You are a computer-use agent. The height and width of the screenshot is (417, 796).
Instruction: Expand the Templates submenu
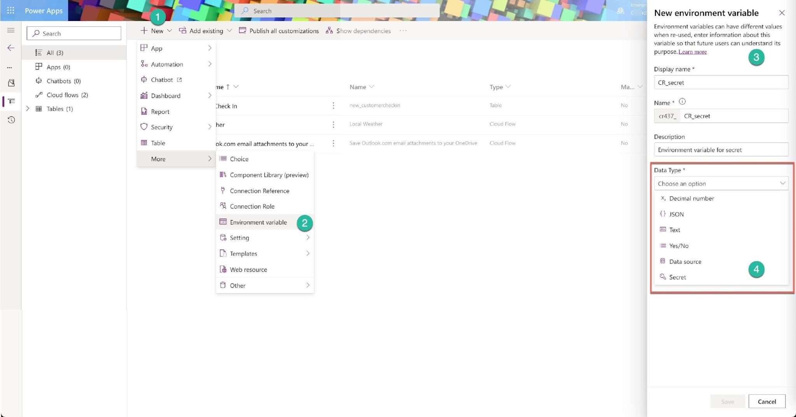265,254
